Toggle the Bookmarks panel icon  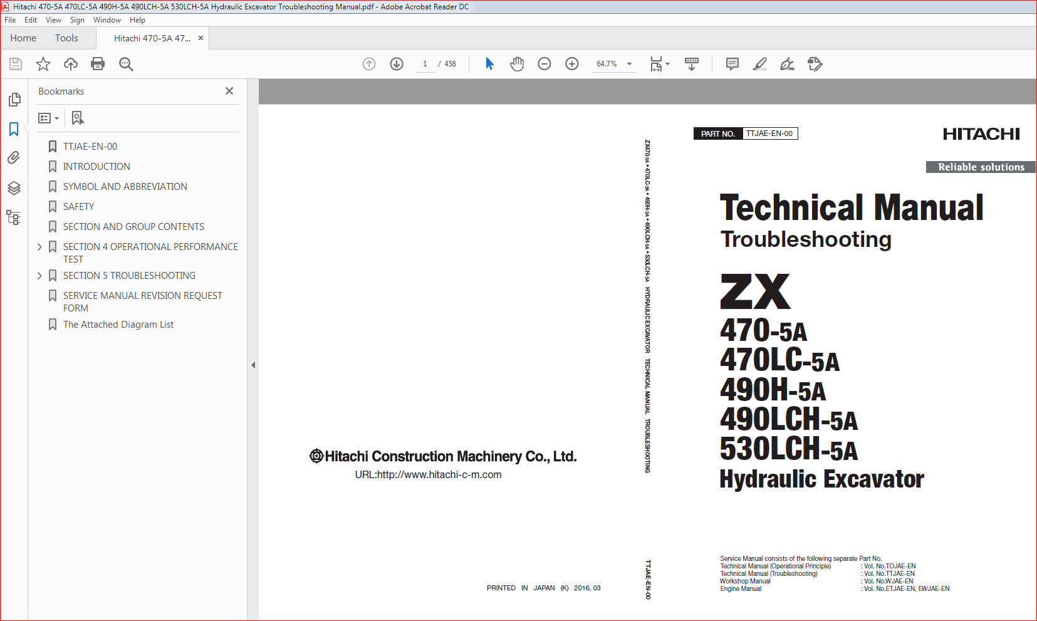point(14,129)
